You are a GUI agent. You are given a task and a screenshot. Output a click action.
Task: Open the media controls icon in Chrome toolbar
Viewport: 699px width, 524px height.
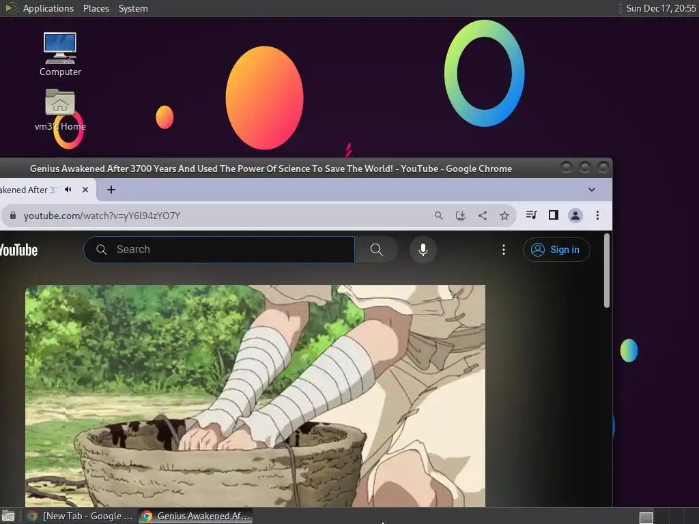point(531,215)
